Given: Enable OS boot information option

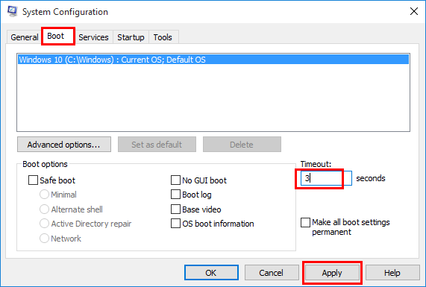Looking at the screenshot, I should click(x=175, y=224).
